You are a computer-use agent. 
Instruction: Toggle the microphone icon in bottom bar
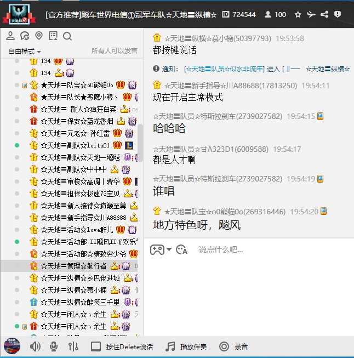coord(54,346)
